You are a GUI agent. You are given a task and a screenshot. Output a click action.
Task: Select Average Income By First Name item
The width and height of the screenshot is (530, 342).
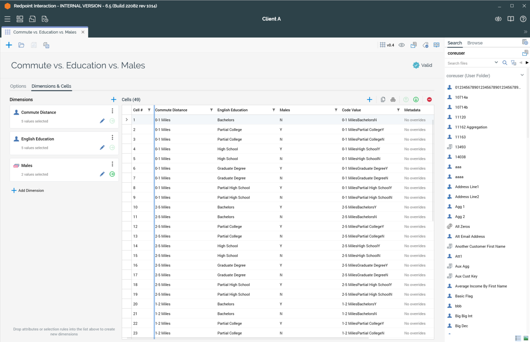(x=480, y=286)
